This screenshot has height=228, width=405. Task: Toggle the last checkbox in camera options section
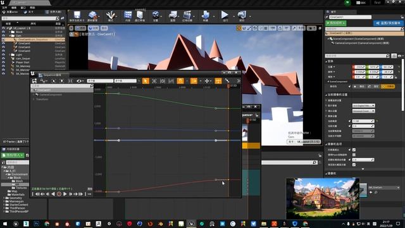tap(354, 165)
